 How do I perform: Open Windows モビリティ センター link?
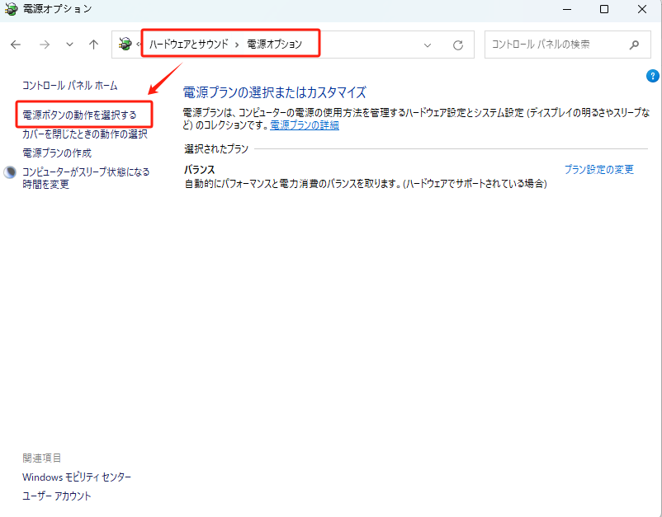pos(77,477)
